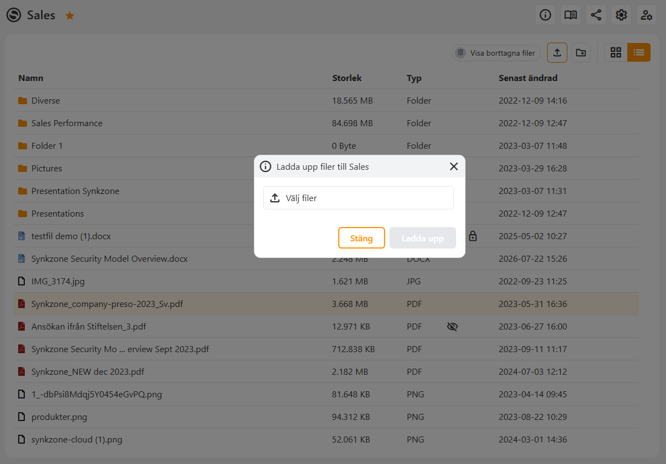Click the share icon in header
Image resolution: width=666 pixels, height=464 pixels.
tap(596, 15)
